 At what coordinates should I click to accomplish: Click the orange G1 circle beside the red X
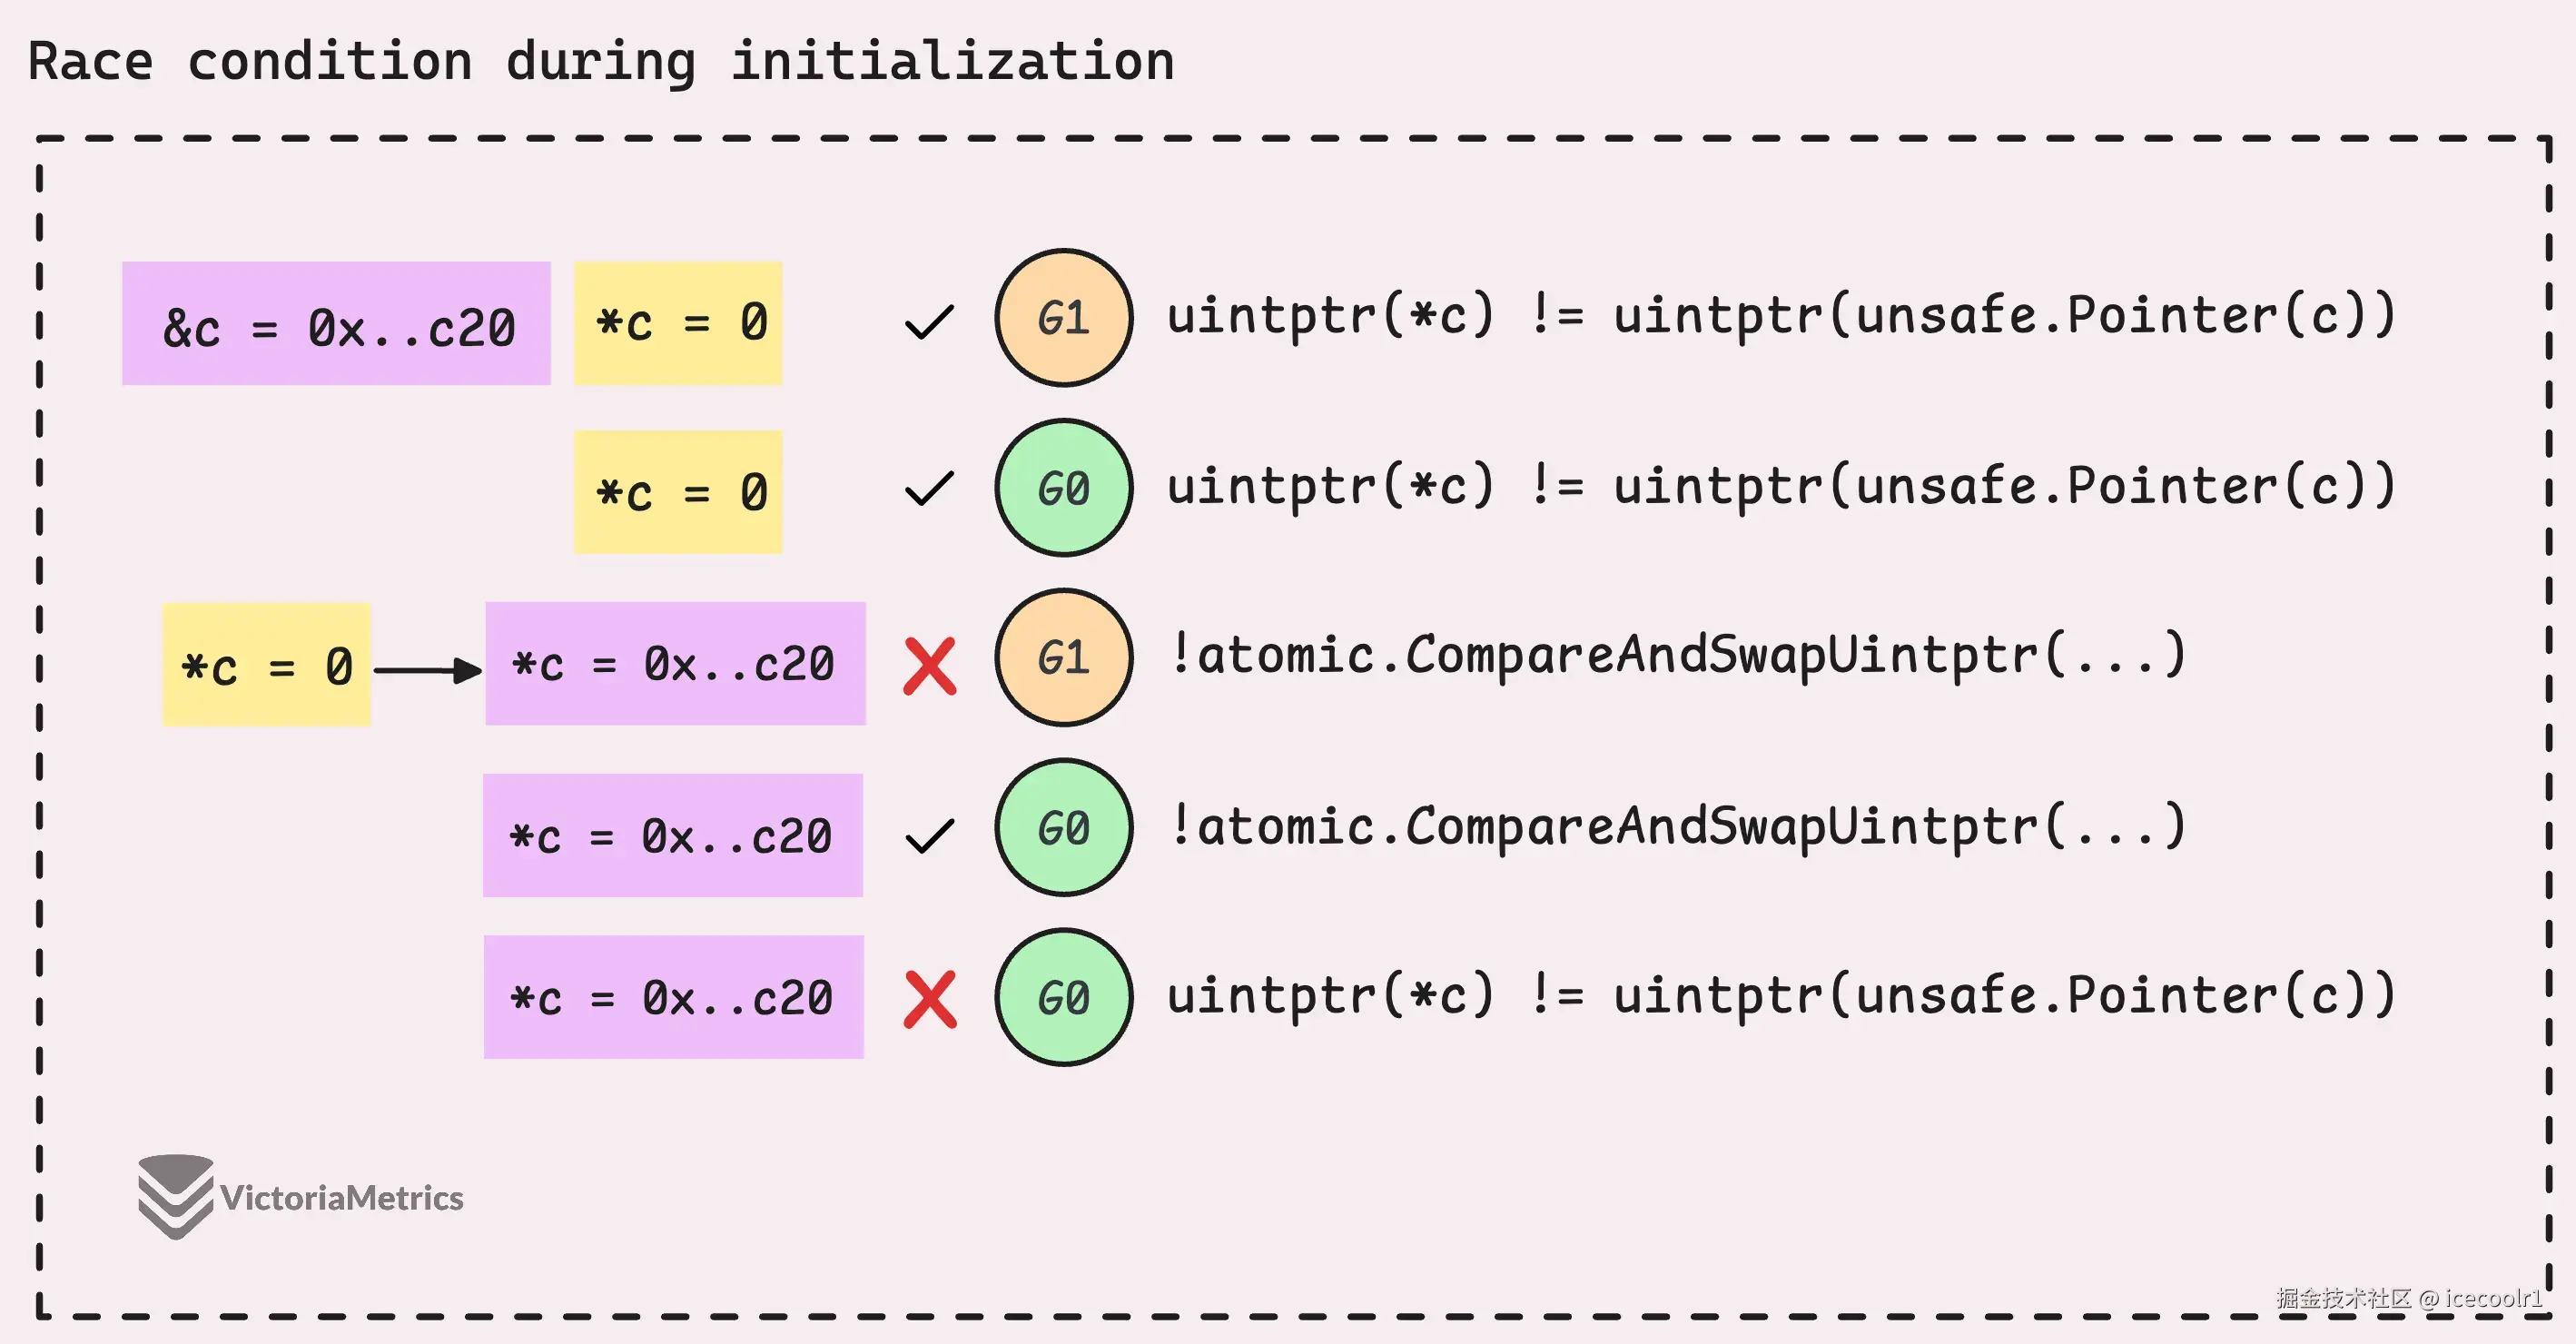click(1063, 657)
